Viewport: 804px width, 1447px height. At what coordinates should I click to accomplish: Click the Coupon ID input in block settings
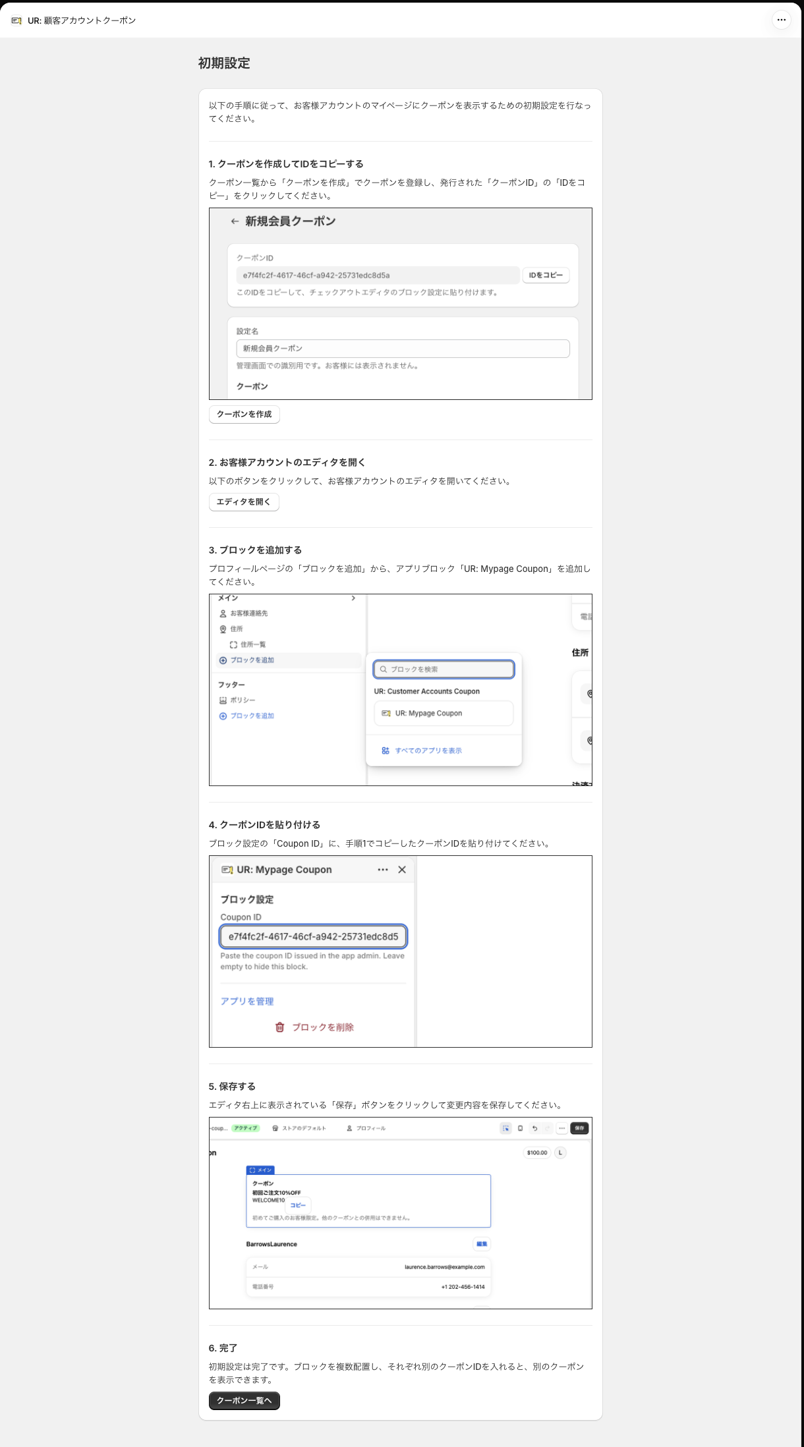(313, 936)
